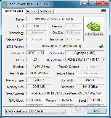111x118 pixels.
Task: Click the Memory Size value 2048 MB
Action: click(39, 87)
